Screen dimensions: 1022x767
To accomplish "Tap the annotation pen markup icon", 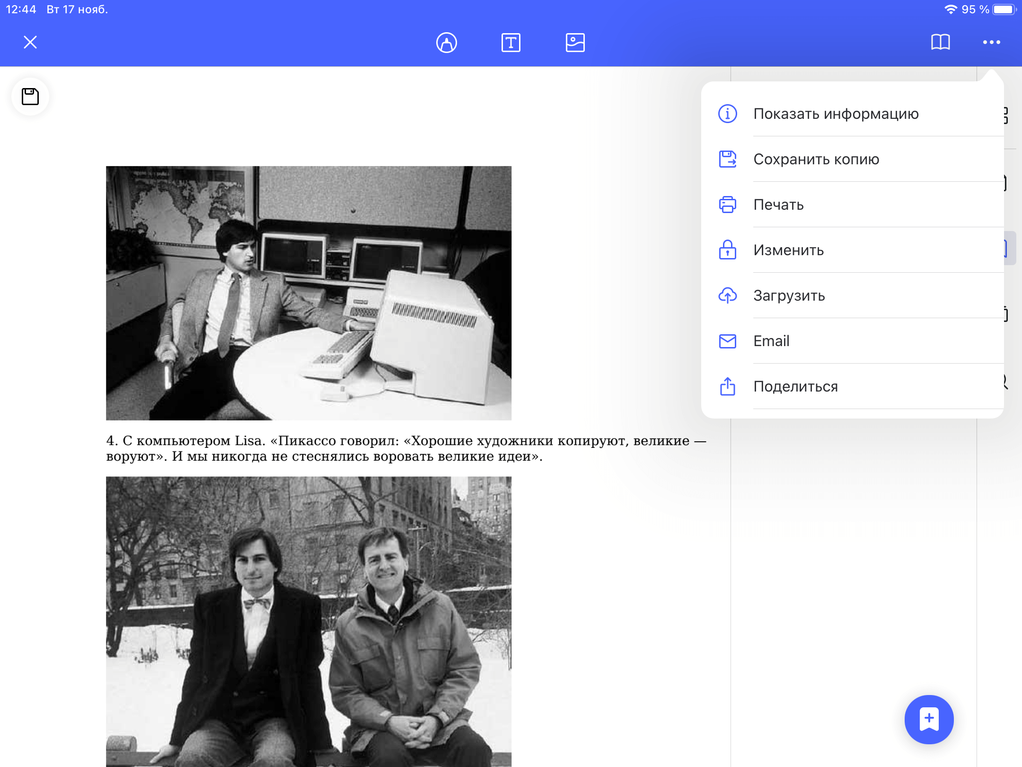I will pyautogui.click(x=446, y=43).
